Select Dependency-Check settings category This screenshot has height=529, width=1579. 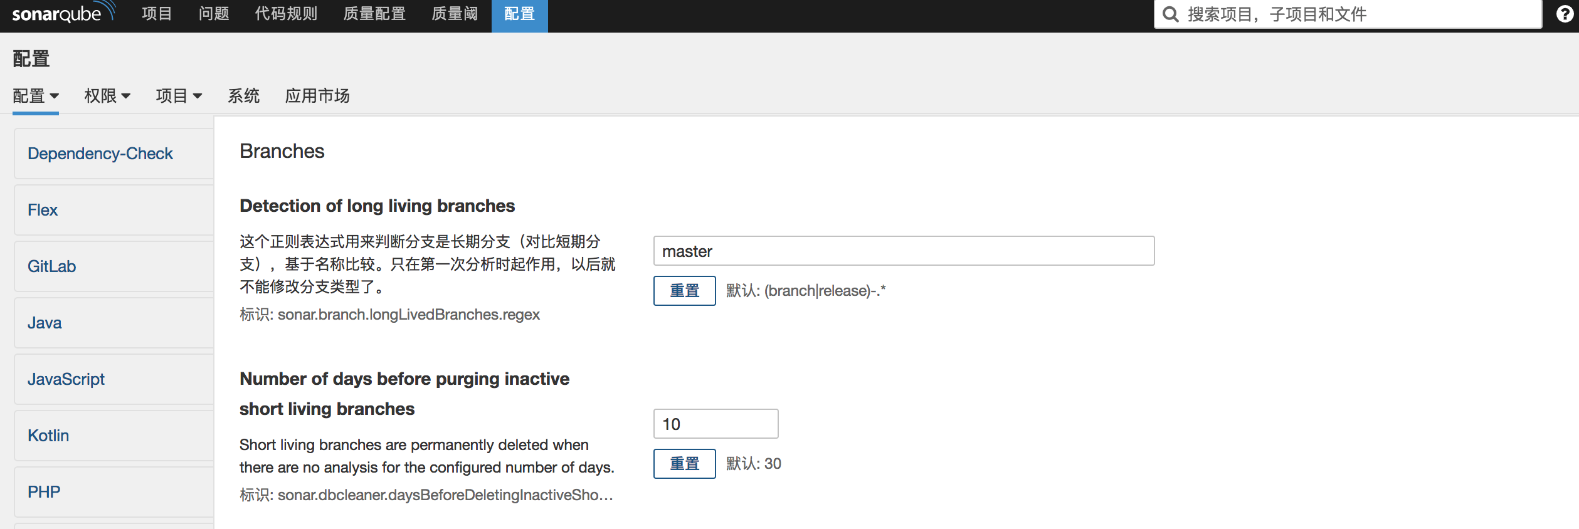pos(114,154)
